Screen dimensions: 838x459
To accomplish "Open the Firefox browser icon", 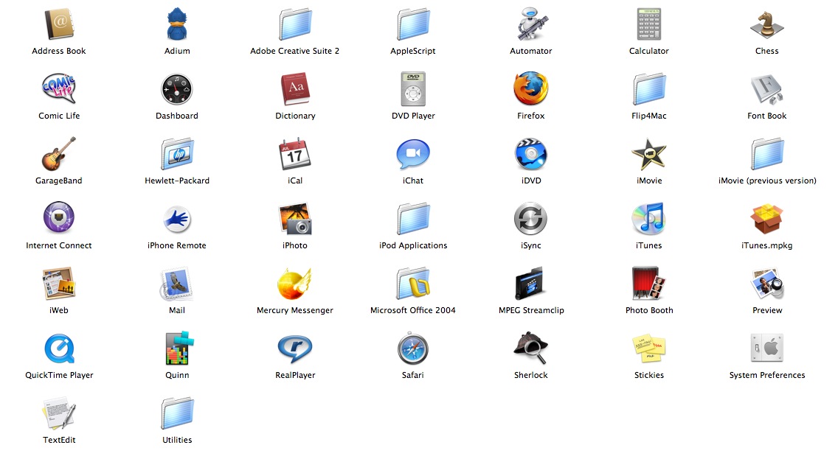I will tap(531, 88).
